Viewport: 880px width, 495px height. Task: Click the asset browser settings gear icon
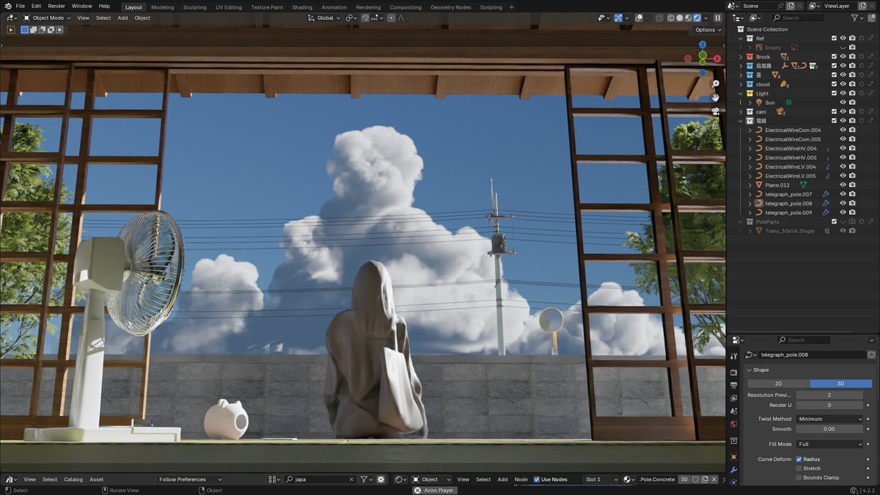(x=381, y=480)
